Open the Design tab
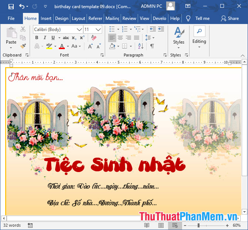This screenshot has height=230, width=248. click(62, 18)
